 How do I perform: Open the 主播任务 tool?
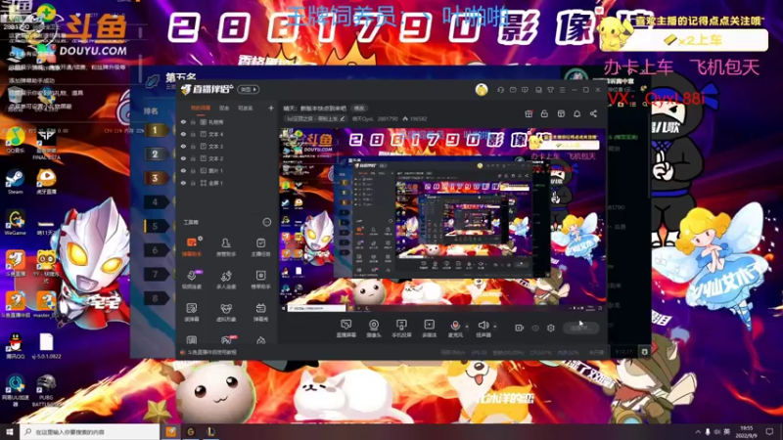click(x=260, y=247)
